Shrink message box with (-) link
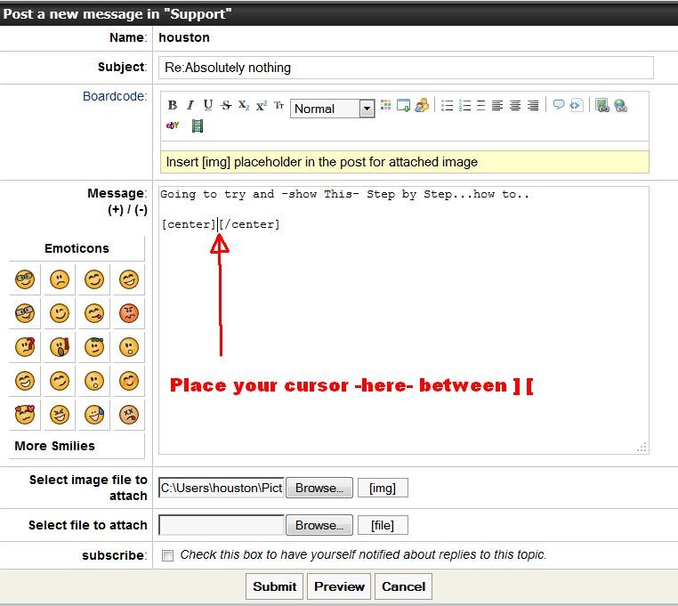 pyautogui.click(x=138, y=210)
